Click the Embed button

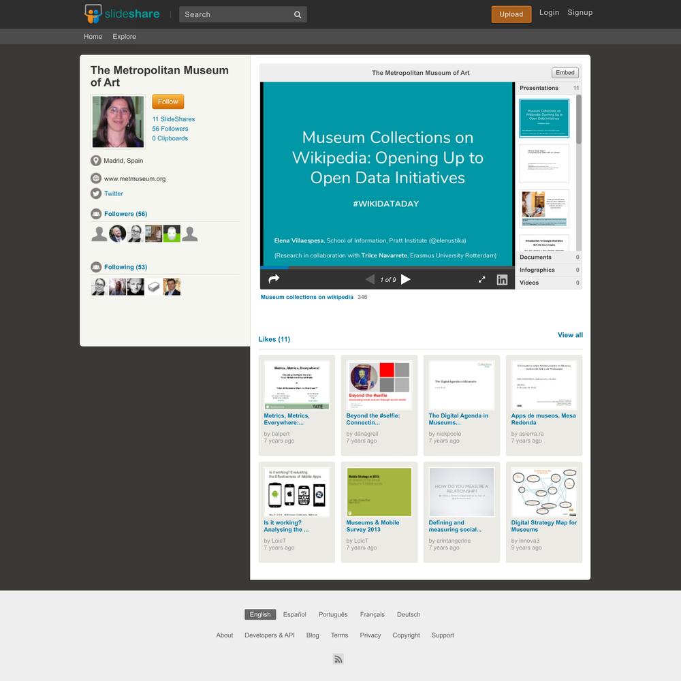565,73
